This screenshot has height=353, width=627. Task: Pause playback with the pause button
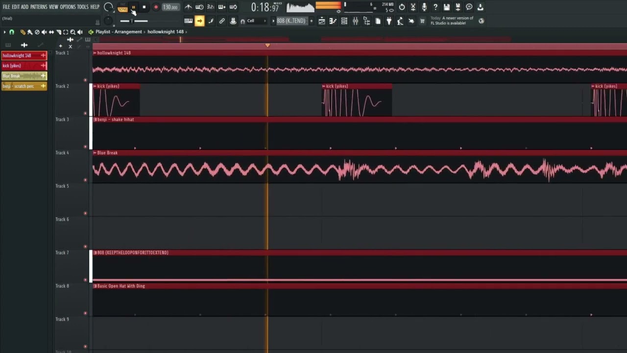click(x=133, y=7)
